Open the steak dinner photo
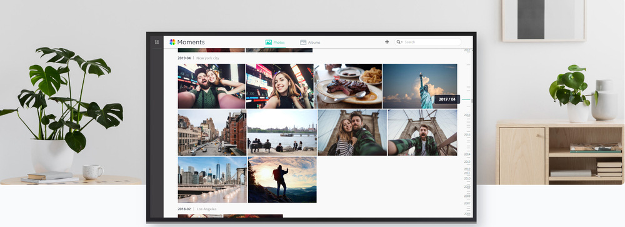 [348, 86]
